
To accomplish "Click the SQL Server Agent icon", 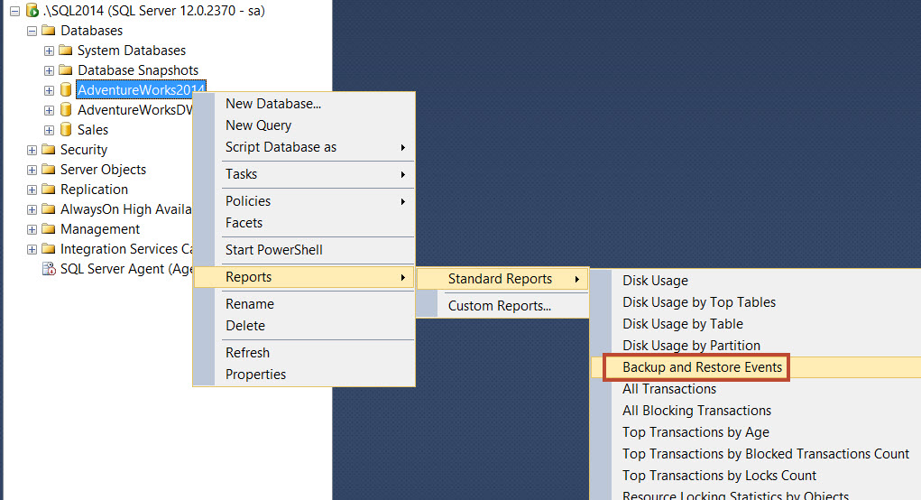I will (x=49, y=269).
